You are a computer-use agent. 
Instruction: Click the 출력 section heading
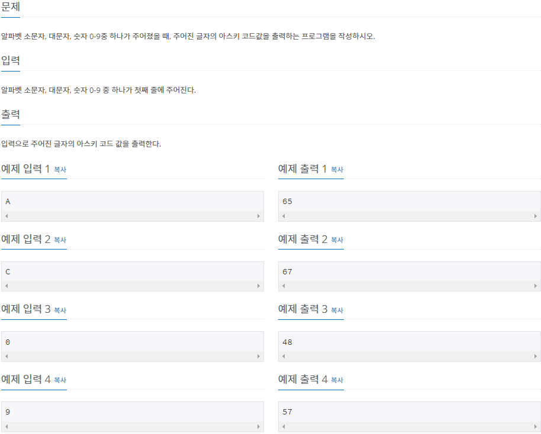(11, 114)
